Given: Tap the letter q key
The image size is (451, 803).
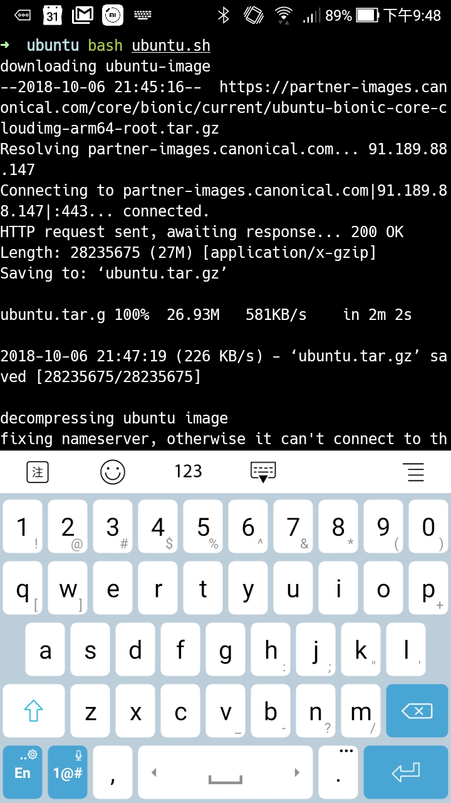Looking at the screenshot, I should tap(23, 588).
